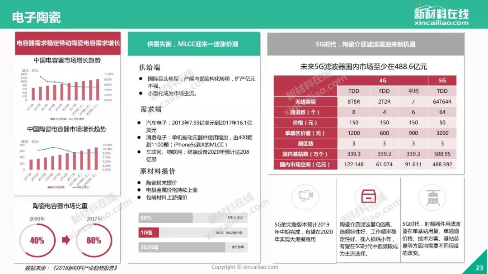Click the bullet 电极金属价格持续上涨

172,190
